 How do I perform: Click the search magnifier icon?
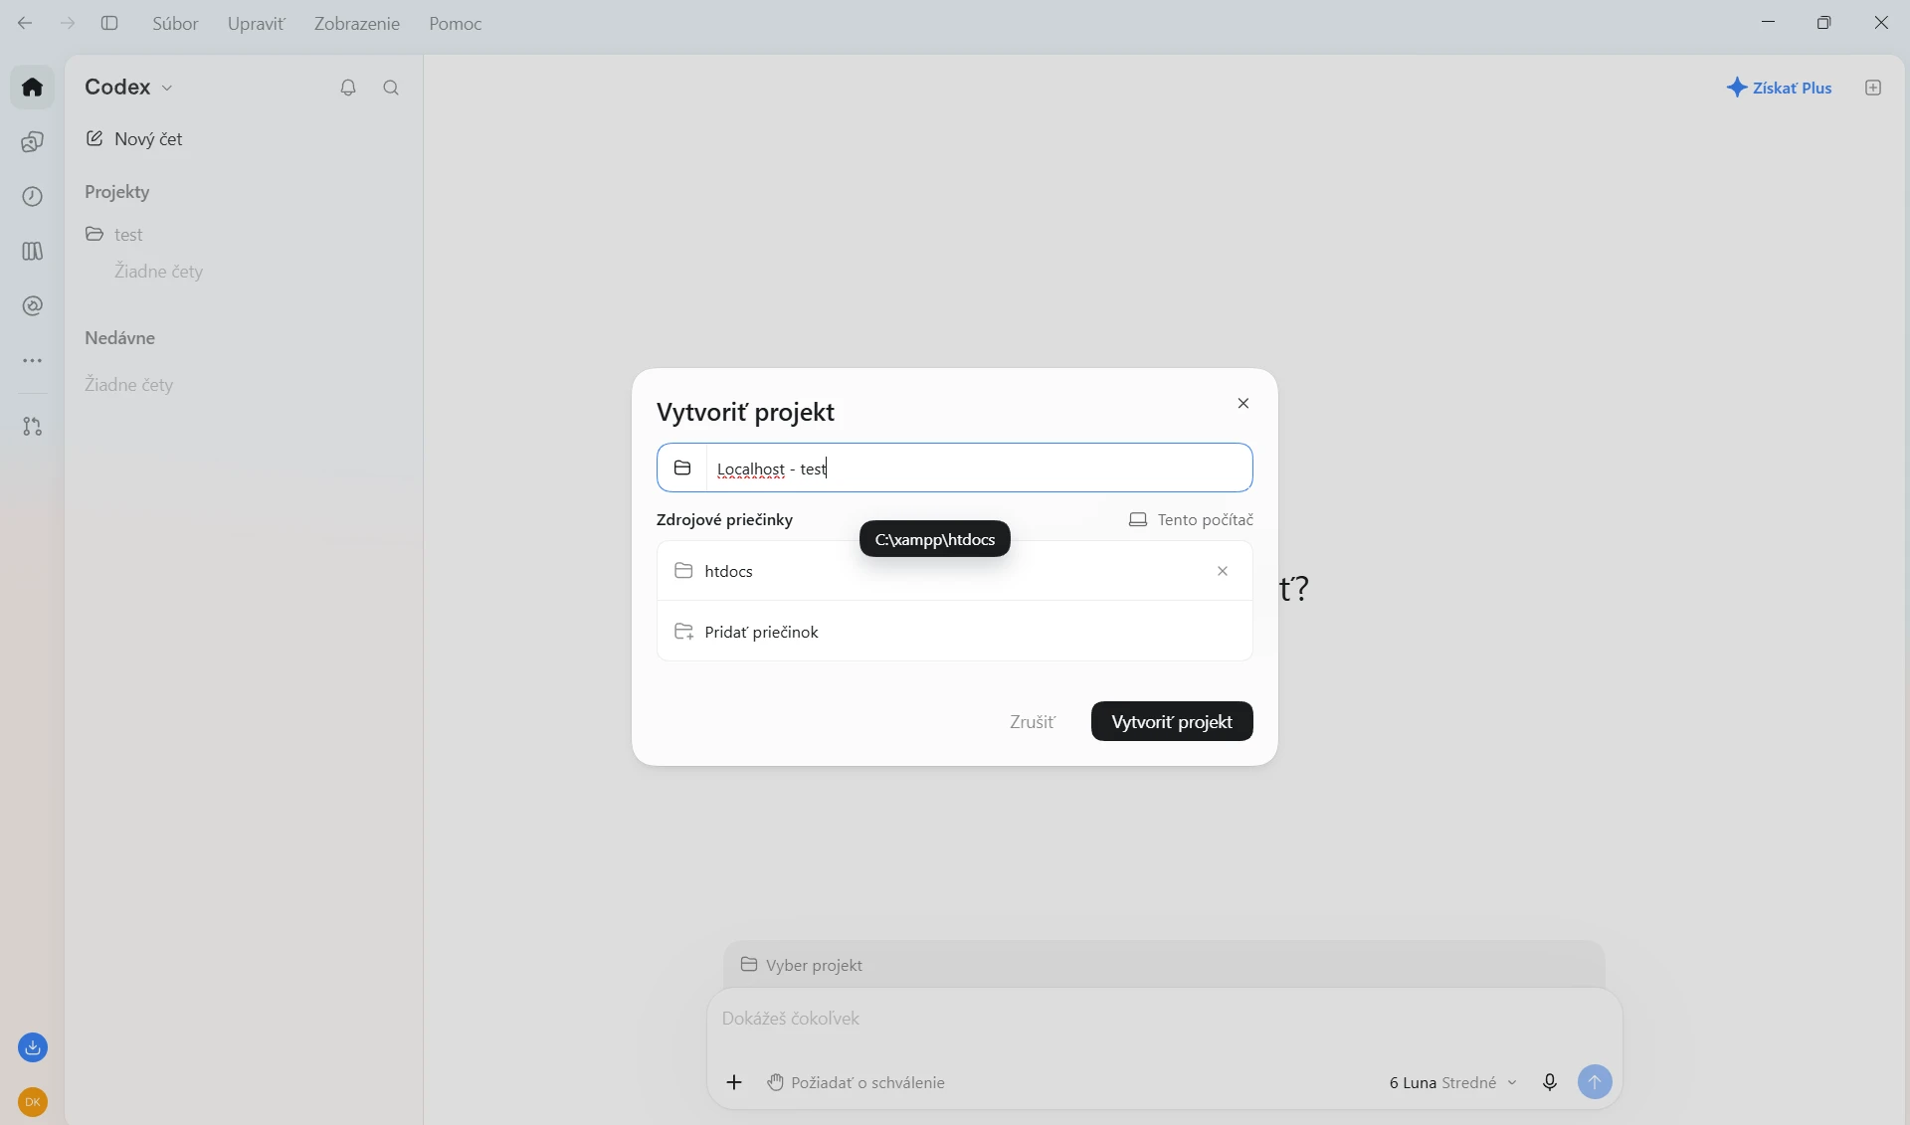[392, 88]
